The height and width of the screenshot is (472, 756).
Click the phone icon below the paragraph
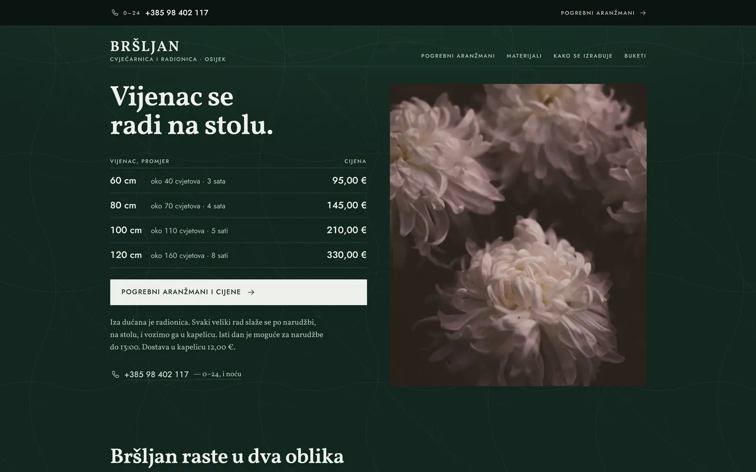[115, 375]
